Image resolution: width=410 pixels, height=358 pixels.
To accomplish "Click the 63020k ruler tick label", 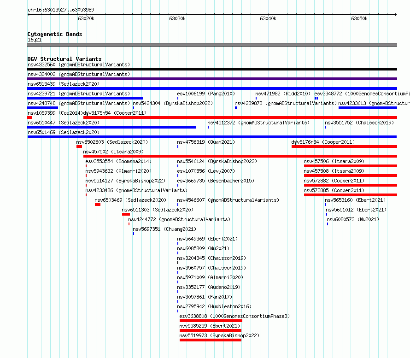I will point(86,18).
